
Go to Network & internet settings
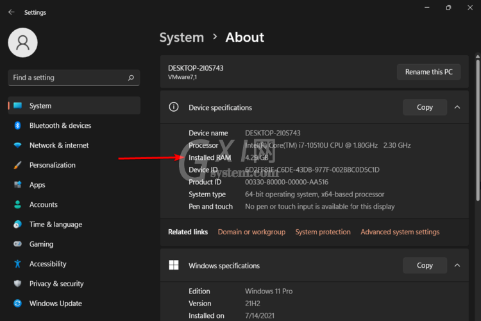tap(74, 145)
